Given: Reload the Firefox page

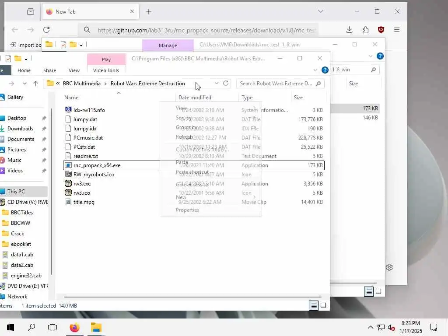Looking at the screenshot, I should [x=46, y=30].
